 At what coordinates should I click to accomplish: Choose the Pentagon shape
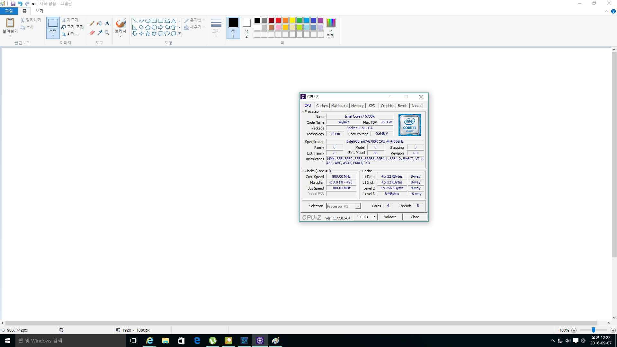(x=148, y=27)
